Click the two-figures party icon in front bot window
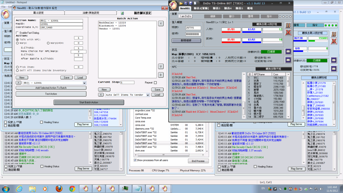Viewport: 343px width, 193px height. tap(288, 25)
